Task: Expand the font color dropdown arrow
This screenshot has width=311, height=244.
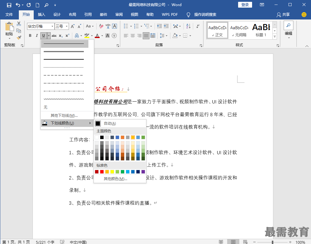Action: [x=102, y=36]
